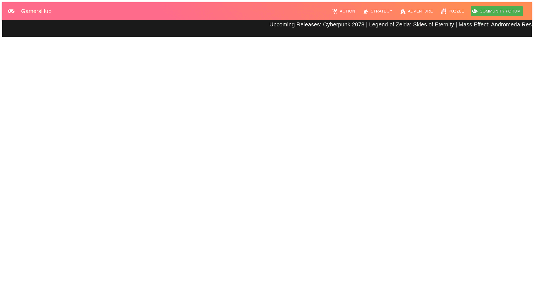The image size is (534, 300).
Task: Click the GamersHub brand name
Action: [x=36, y=11]
